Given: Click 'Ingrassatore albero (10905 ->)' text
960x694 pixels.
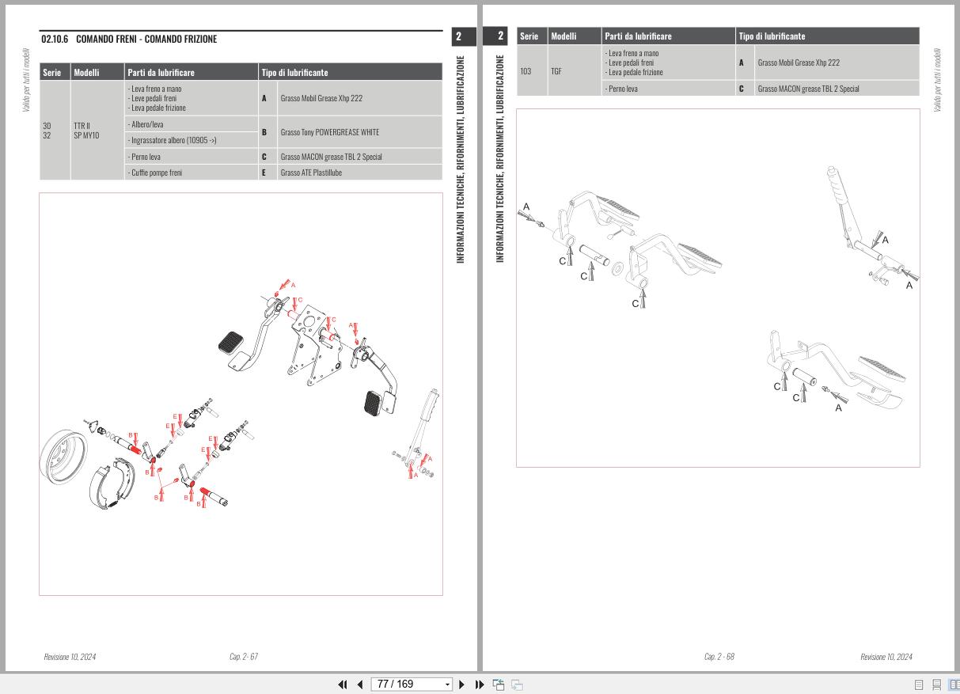Looking at the screenshot, I should coord(172,140).
